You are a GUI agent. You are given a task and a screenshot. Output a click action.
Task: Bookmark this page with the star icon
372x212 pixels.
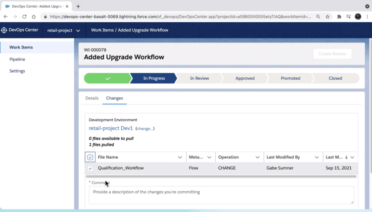click(328, 17)
